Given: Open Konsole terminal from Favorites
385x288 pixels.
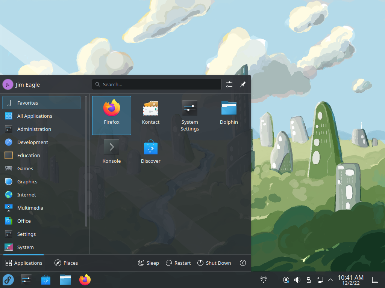Looking at the screenshot, I should 111,154.
